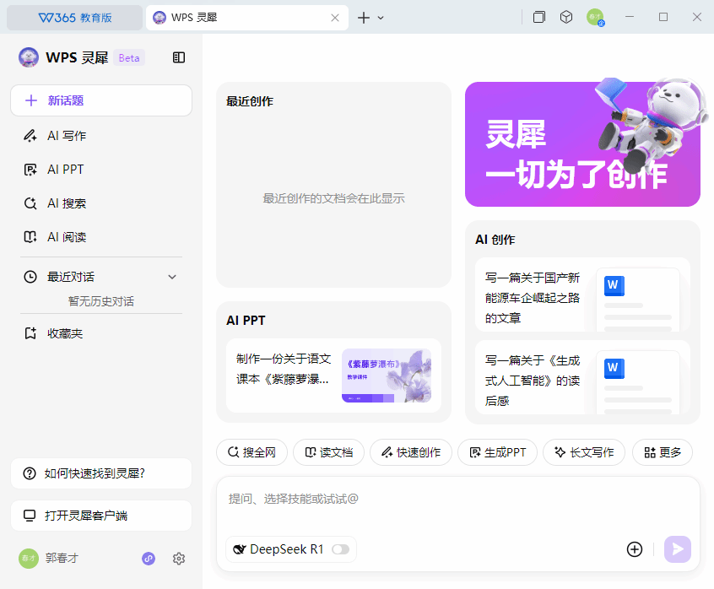Viewport: 714px width, 589px height.
Task: Open AI PPT from sidebar
Action: (x=65, y=170)
